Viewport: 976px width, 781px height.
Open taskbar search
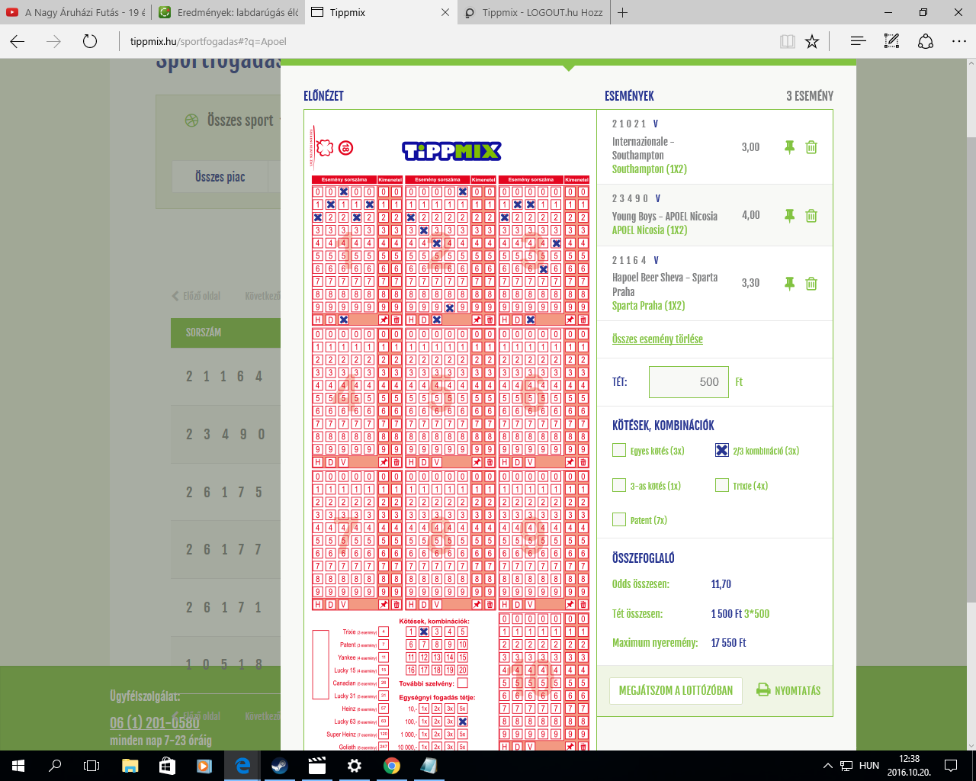[x=55, y=766]
